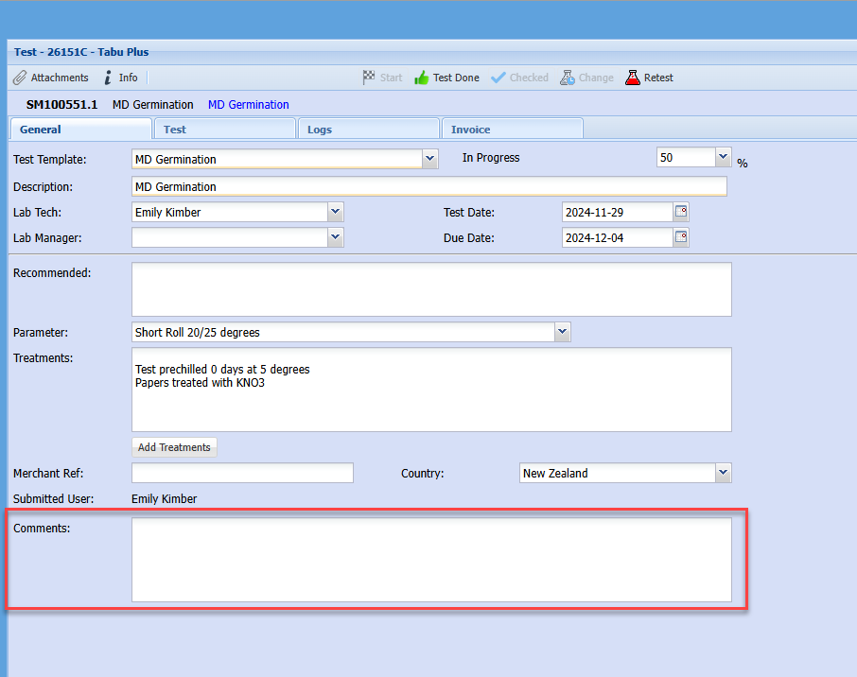Click the Attachments paperclip icon
This screenshot has width=857, height=677.
(20, 78)
